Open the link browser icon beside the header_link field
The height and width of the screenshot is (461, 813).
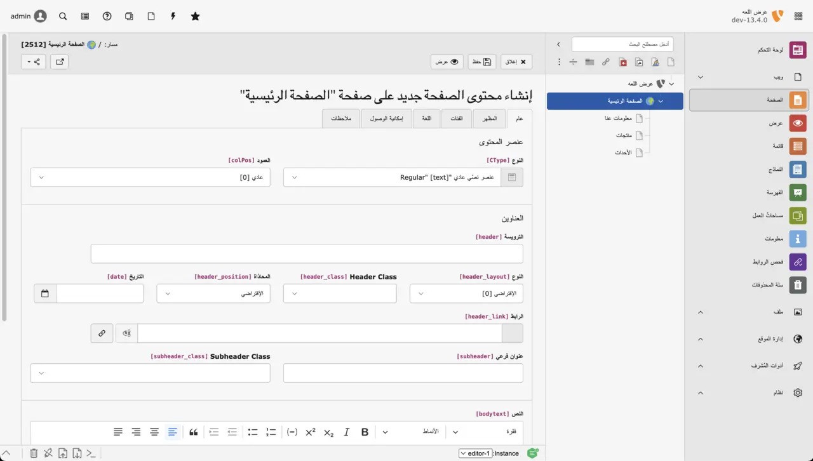tap(102, 333)
